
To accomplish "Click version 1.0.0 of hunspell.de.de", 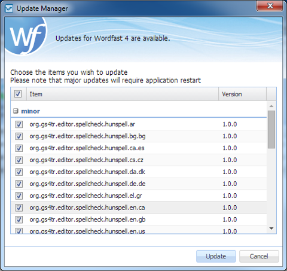I will 230,184.
